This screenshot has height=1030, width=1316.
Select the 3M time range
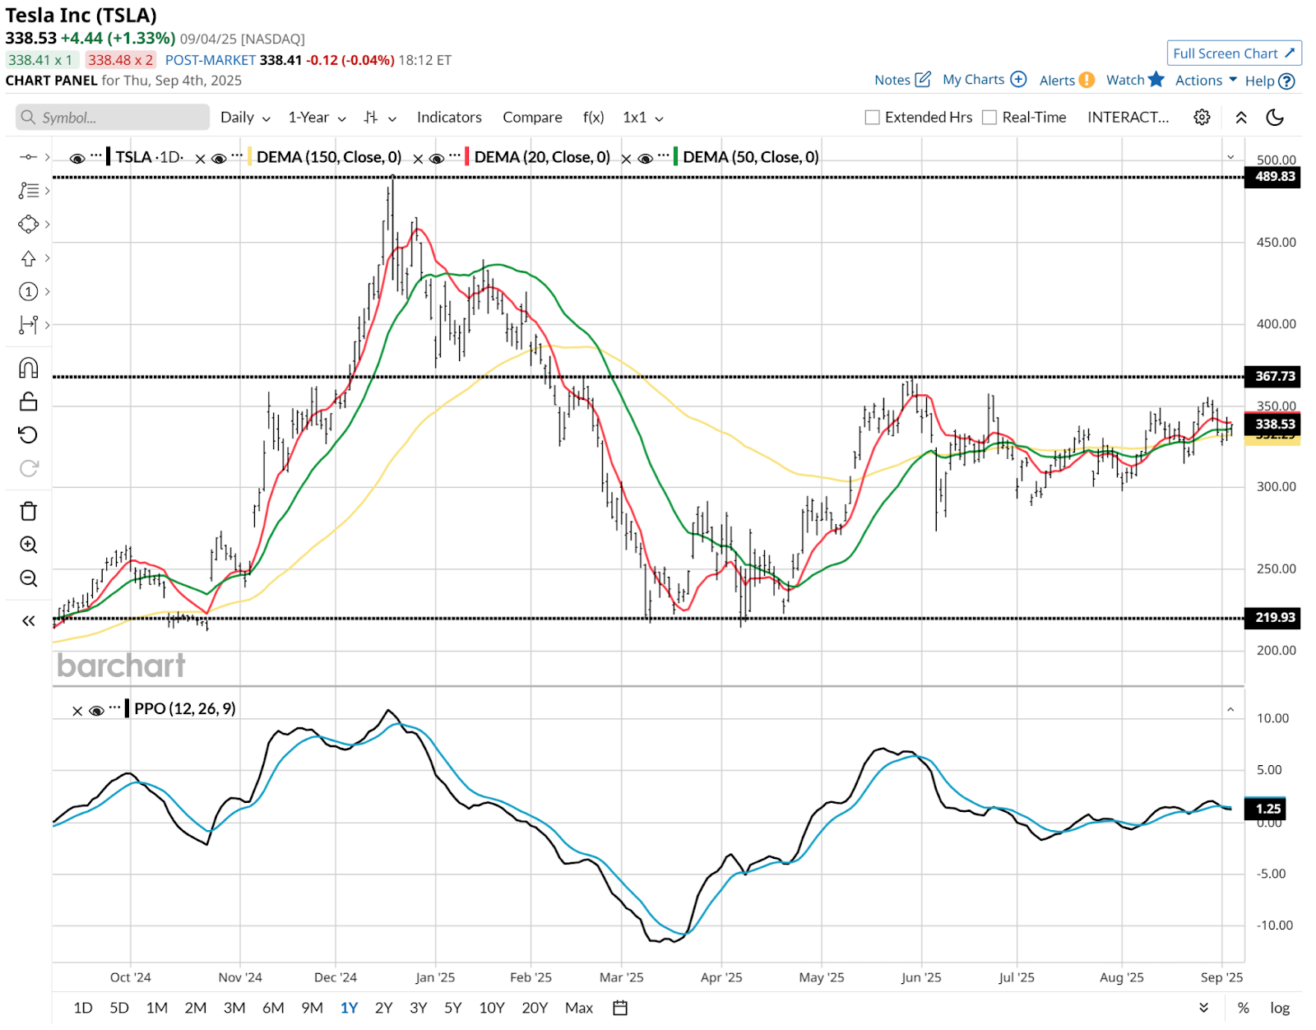[234, 1008]
